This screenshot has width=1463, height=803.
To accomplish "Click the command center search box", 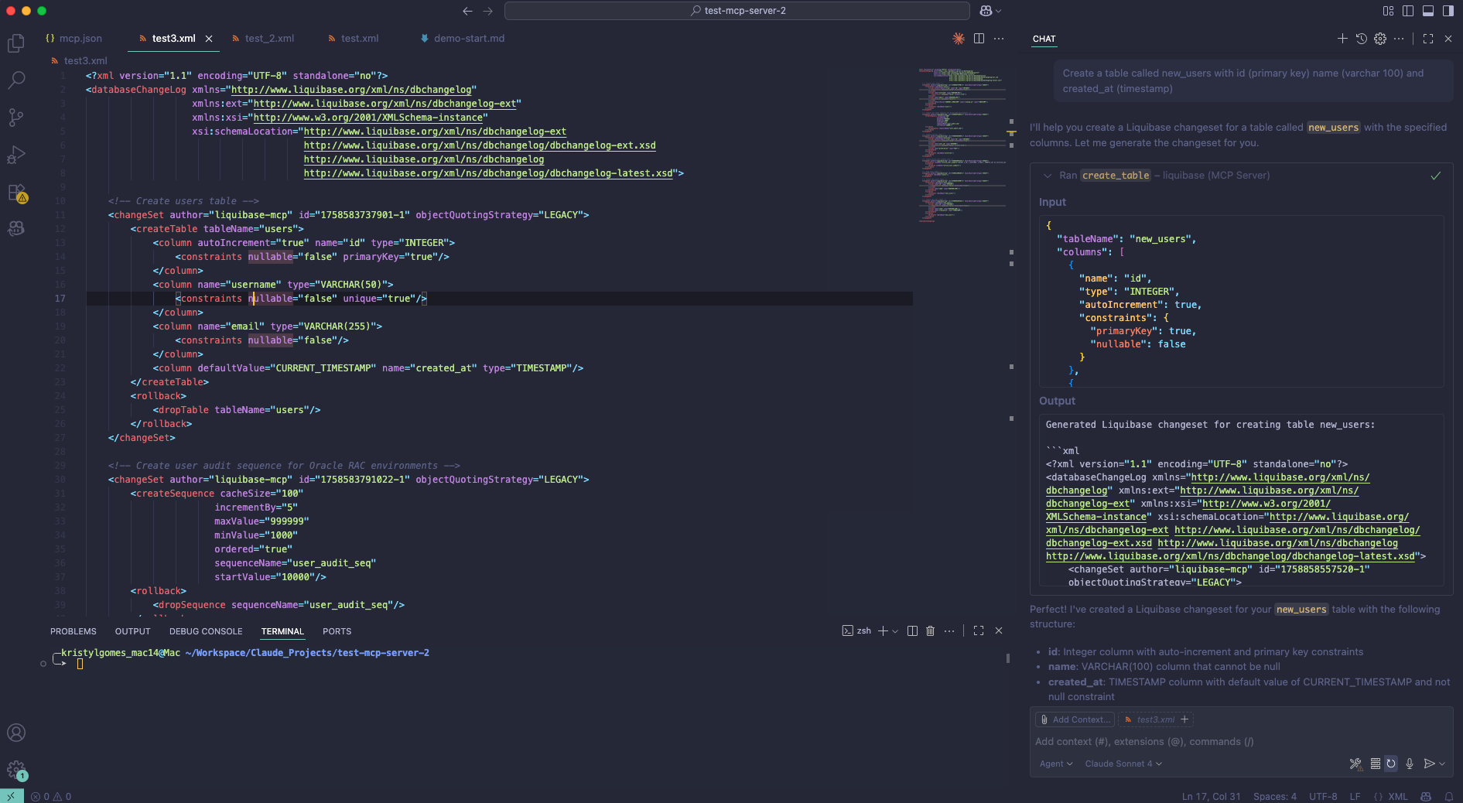I will [737, 11].
